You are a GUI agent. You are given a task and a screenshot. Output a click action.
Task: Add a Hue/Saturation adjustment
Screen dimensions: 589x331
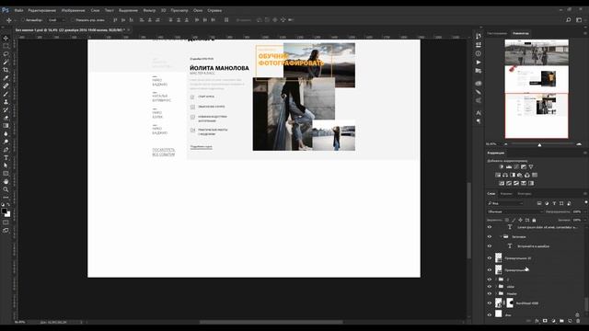click(498, 175)
